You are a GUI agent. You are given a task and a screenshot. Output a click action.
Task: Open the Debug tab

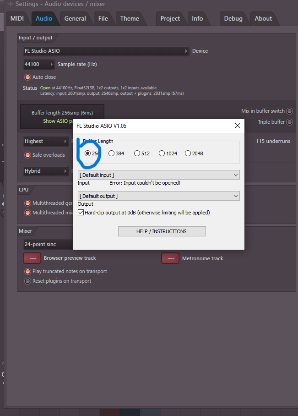233,19
